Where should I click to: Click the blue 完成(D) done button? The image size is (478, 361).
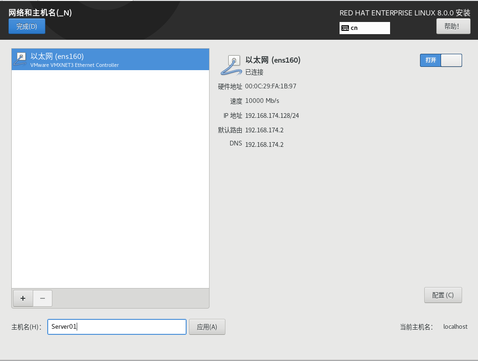pos(27,26)
